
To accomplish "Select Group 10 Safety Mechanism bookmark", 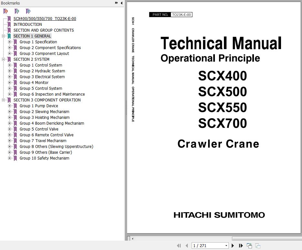I will [44, 158].
